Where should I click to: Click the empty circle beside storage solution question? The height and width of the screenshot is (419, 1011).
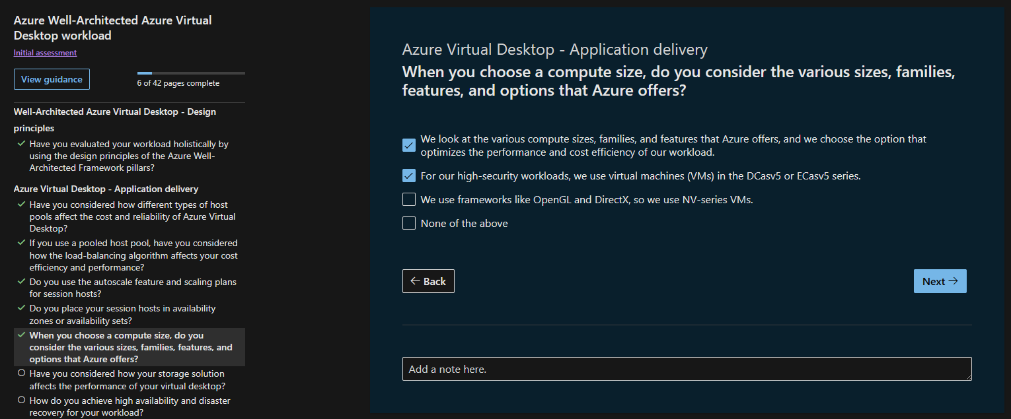coord(22,373)
